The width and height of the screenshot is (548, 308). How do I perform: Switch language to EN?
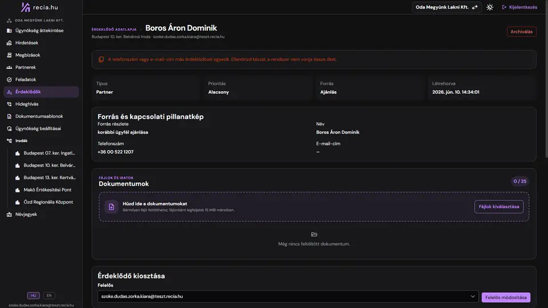49,295
